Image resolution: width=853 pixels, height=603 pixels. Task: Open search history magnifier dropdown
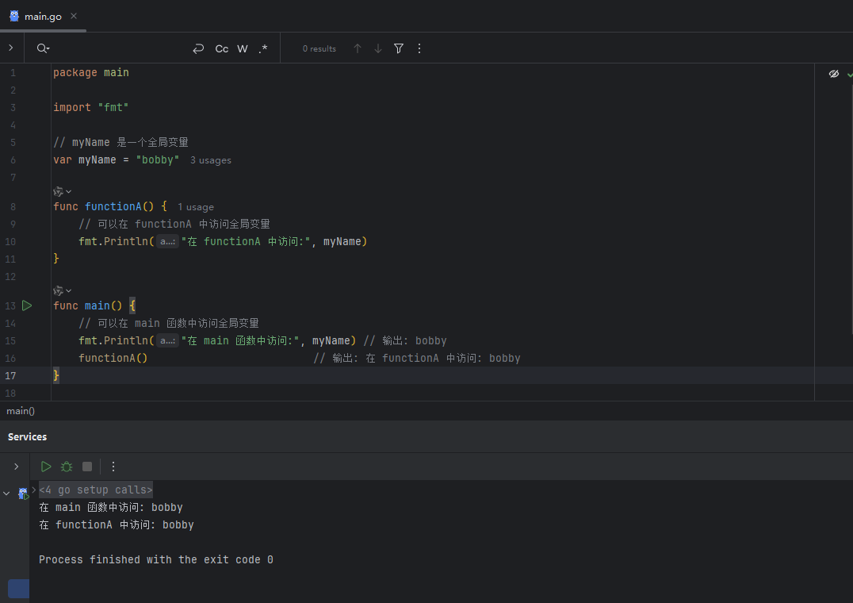coord(43,48)
